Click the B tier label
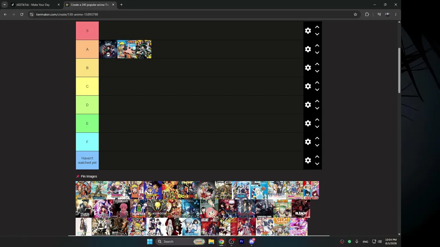This screenshot has height=247, width=440. click(x=87, y=68)
